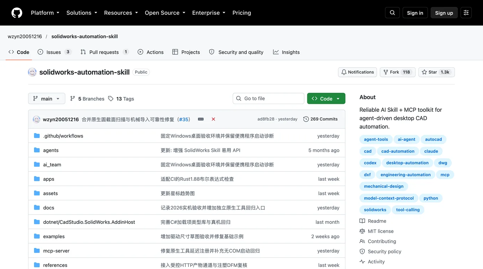483x269 pixels.
Task: Open the .github/workflows folder icon
Action: pos(37,136)
